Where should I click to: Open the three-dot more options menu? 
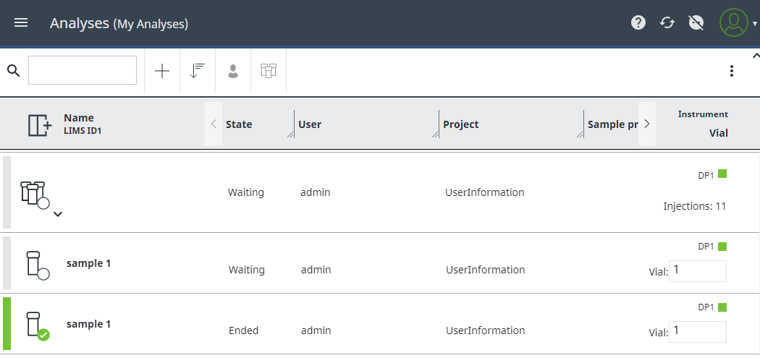[x=731, y=71]
